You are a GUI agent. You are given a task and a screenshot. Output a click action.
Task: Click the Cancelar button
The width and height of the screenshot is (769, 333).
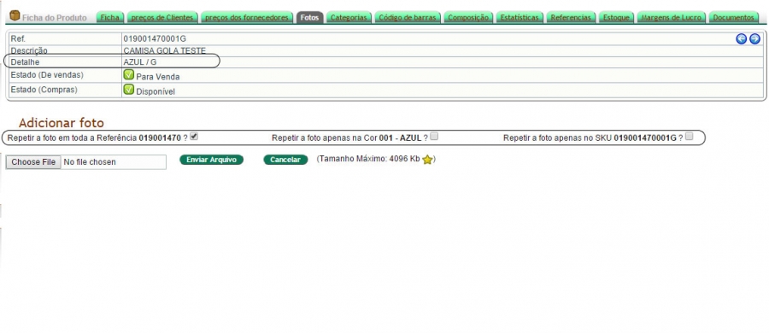(285, 160)
